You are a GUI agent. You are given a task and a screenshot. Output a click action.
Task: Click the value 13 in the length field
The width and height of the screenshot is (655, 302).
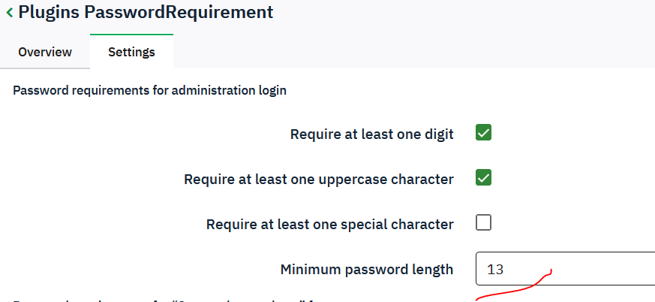click(495, 270)
